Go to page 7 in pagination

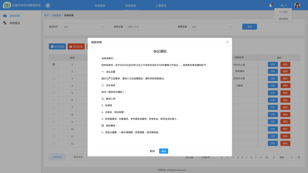pos(255,157)
